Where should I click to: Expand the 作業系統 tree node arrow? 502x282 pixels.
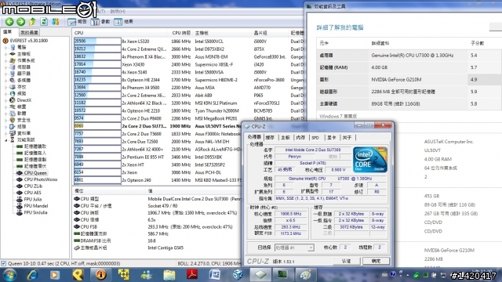[x=5, y=60]
